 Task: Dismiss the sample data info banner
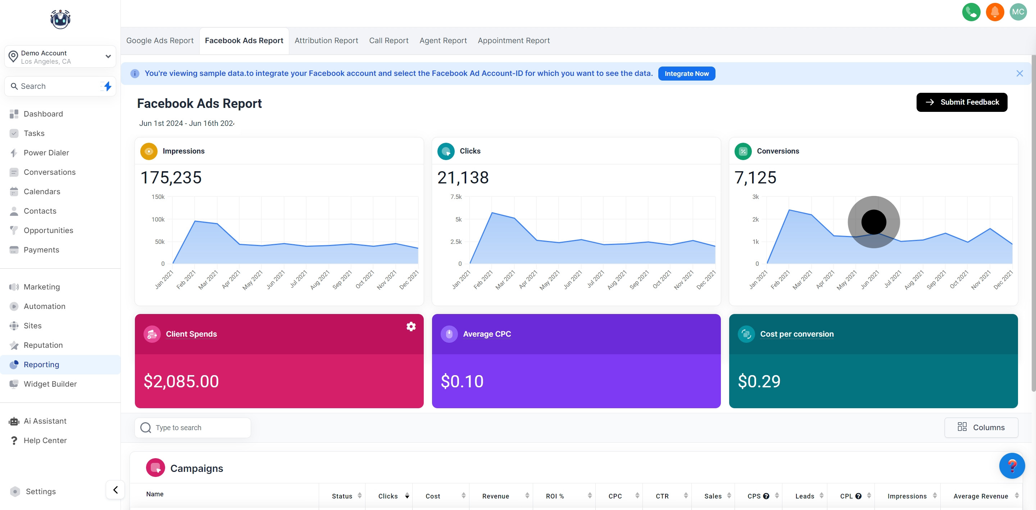tap(1019, 73)
